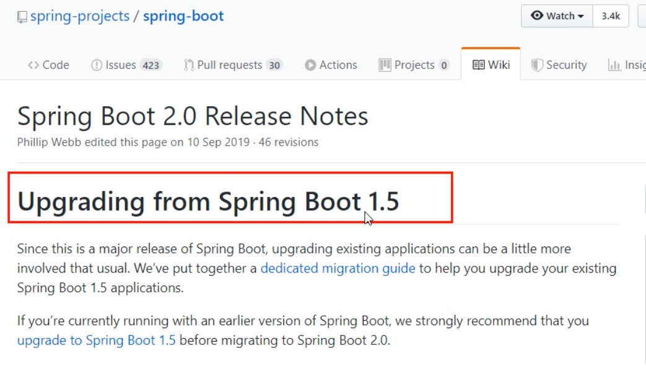This screenshot has height=372, width=646.
Task: Click the repository book icon beside spring-projects
Action: [22, 17]
